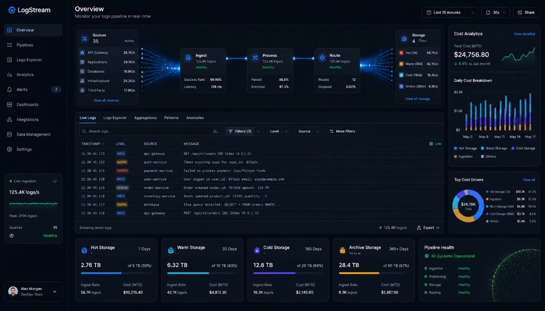Click the clock icon under Sources count
Image resolution: width=545 pixels, height=311 pixels.
12,236
